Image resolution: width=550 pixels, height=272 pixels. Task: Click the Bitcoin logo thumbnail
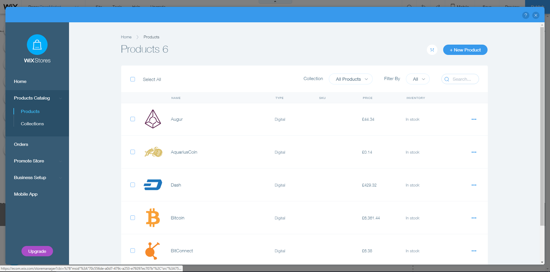tap(153, 218)
